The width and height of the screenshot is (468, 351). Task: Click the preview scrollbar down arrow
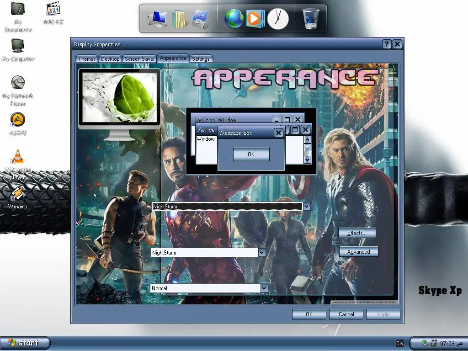point(307,160)
